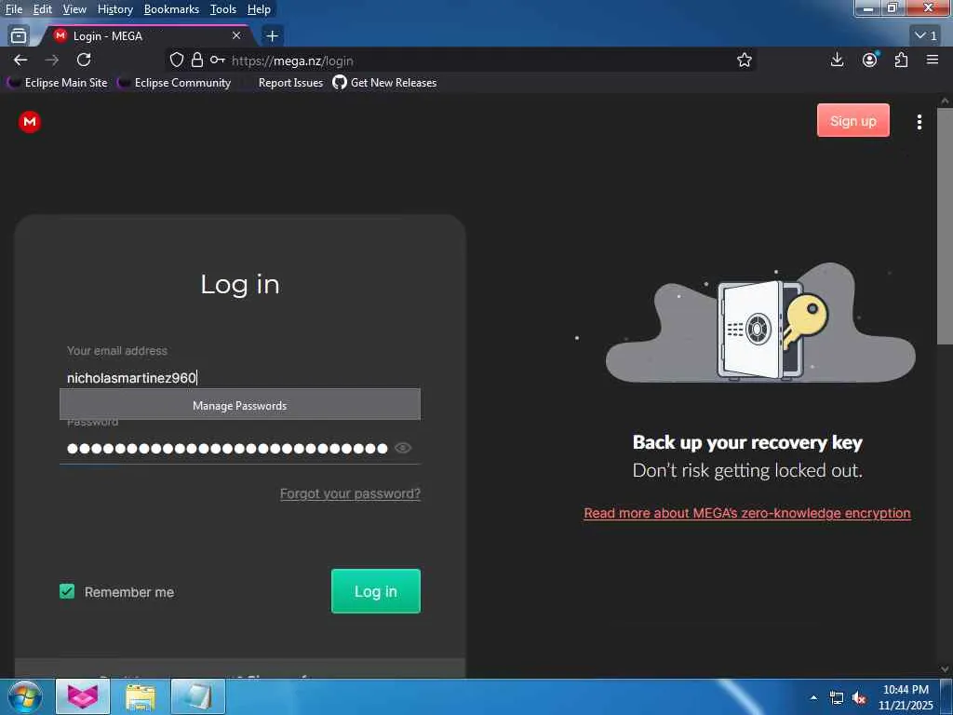This screenshot has height=715, width=953.
Task: Open Eclipse Main Site bookmark
Action: (x=58, y=83)
